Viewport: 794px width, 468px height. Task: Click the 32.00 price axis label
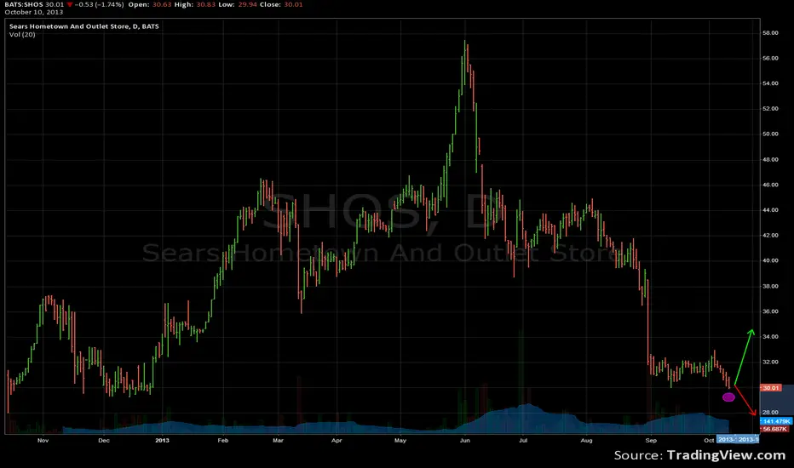click(770, 362)
